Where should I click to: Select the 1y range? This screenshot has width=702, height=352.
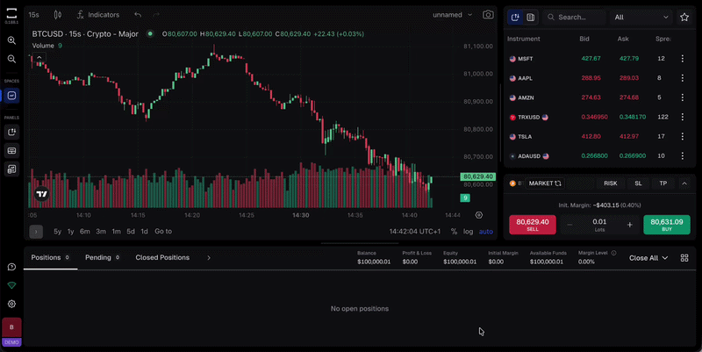(x=70, y=232)
